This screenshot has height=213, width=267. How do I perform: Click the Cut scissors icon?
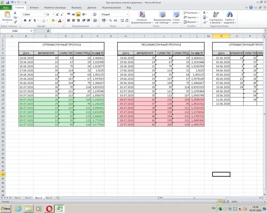tap(15, 13)
